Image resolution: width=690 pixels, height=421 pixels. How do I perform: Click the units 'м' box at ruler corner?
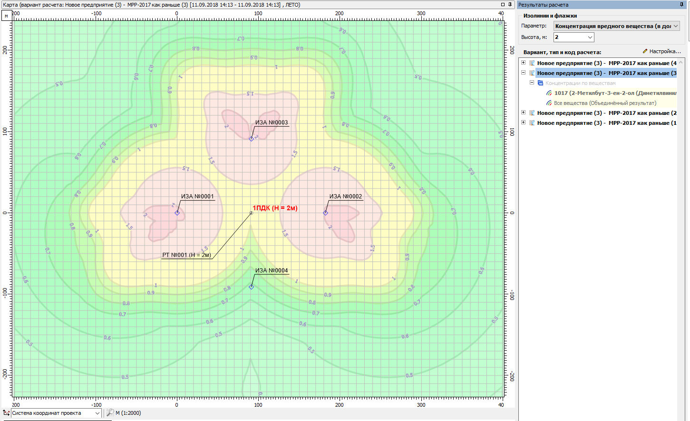6,16
